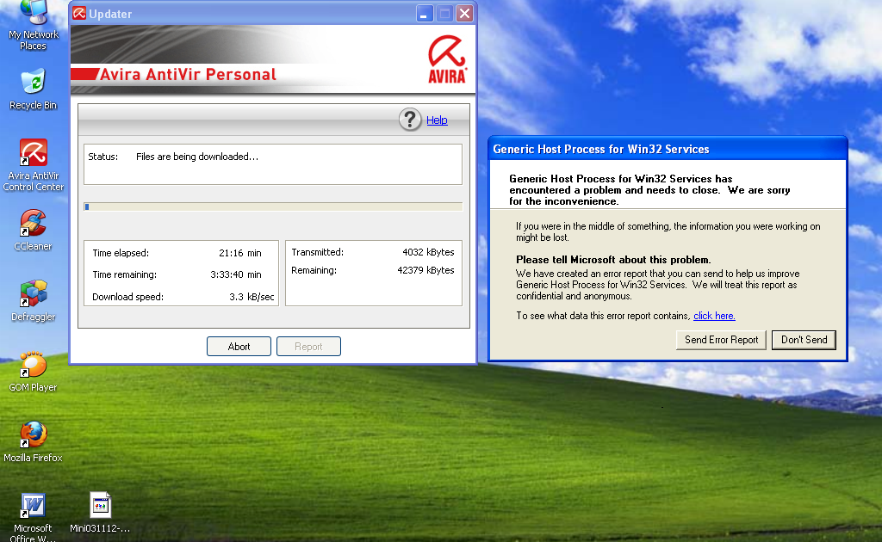882x542 pixels.
Task: Close the Updater window
Action: pos(464,14)
